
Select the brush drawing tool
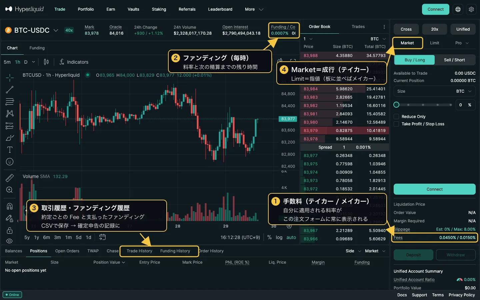pos(10,138)
